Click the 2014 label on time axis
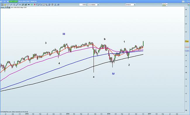 [x=27, y=114]
